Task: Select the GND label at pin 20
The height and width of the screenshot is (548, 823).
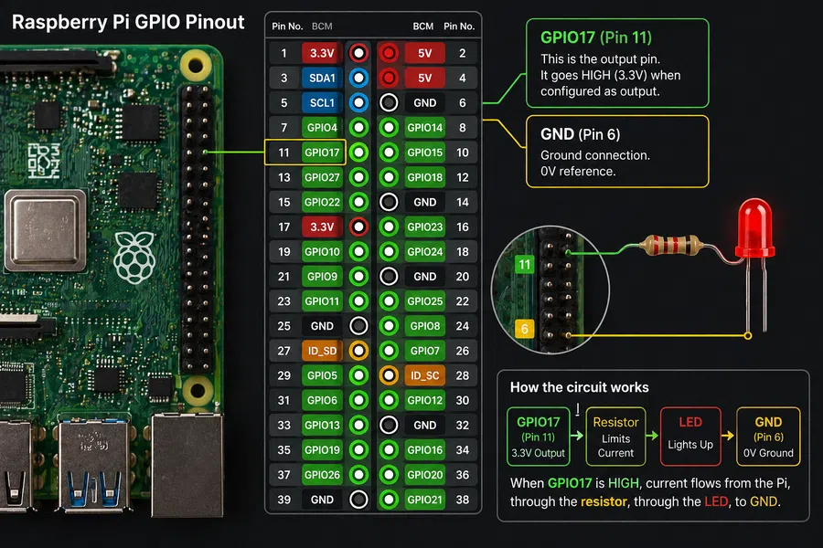Action: point(424,277)
